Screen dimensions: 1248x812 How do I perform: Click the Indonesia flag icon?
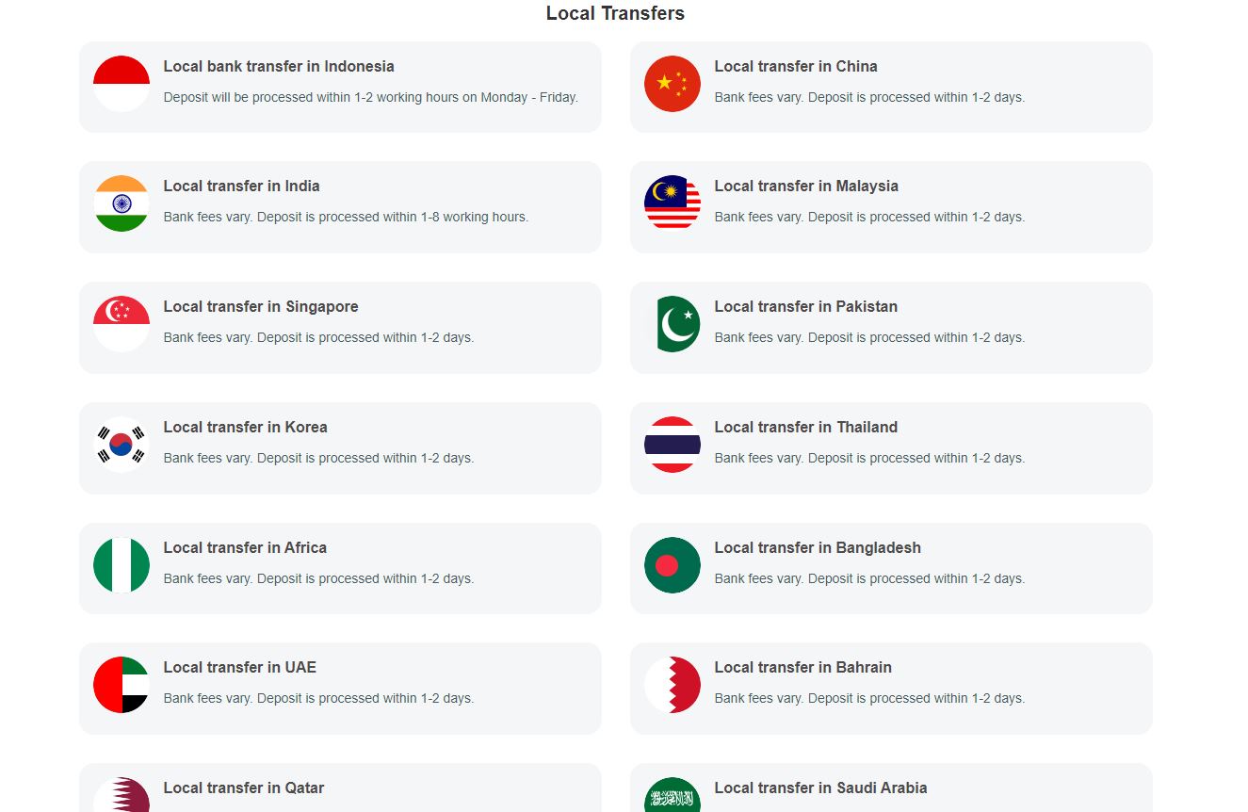(122, 84)
